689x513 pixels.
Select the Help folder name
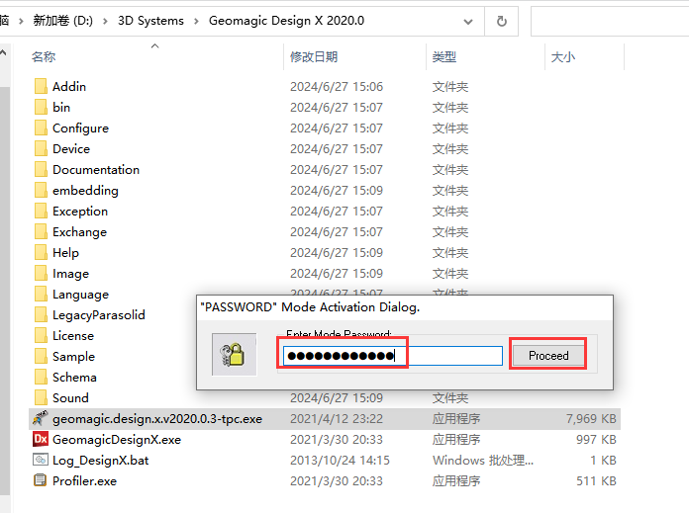pos(66,253)
